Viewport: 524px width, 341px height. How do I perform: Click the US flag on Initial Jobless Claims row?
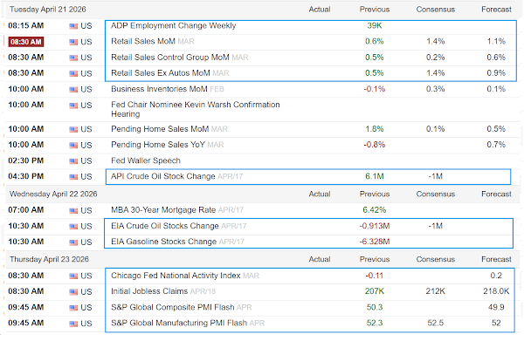[x=73, y=292]
